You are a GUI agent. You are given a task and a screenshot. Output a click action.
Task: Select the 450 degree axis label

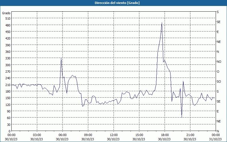pyautogui.click(x=8, y=32)
